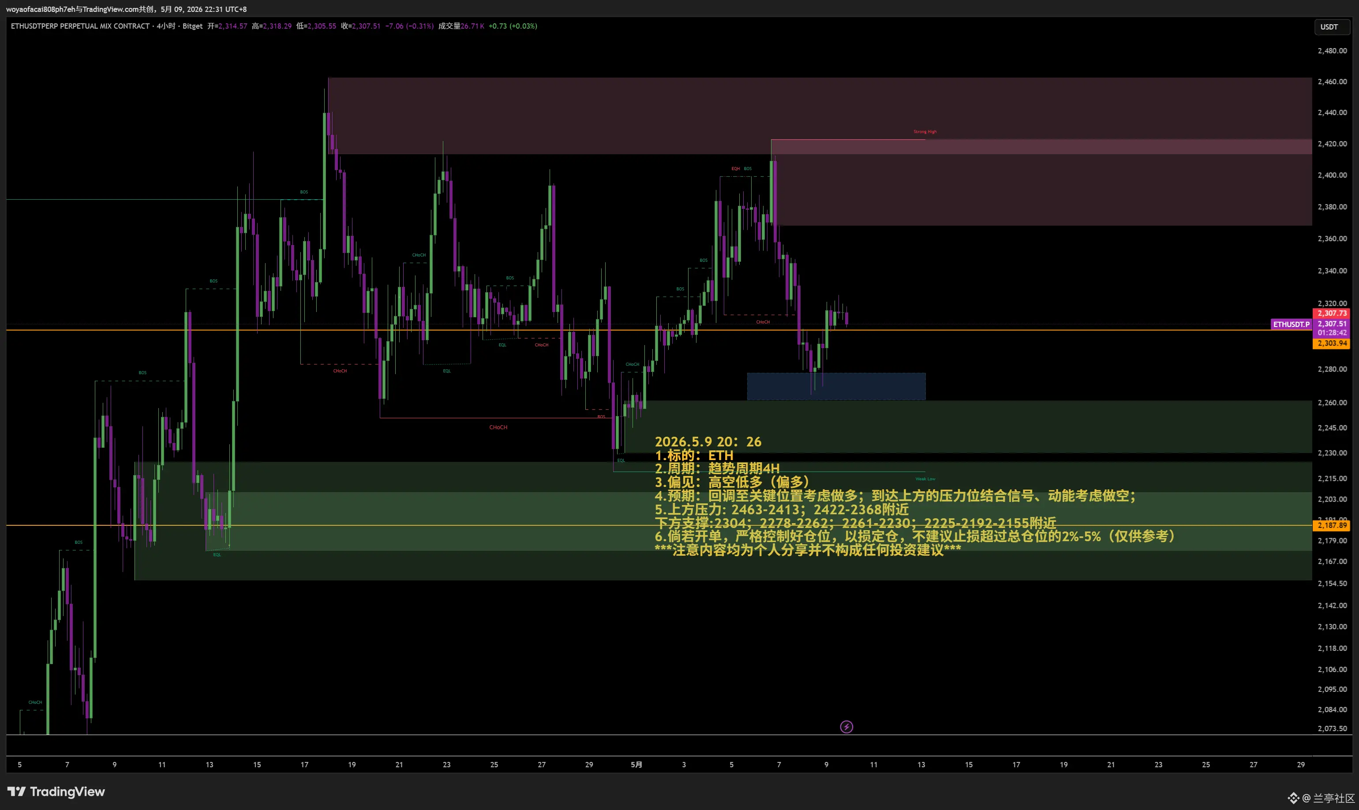Click the 2,480.00 price axis tick
The image size is (1359, 810).
(x=1332, y=51)
